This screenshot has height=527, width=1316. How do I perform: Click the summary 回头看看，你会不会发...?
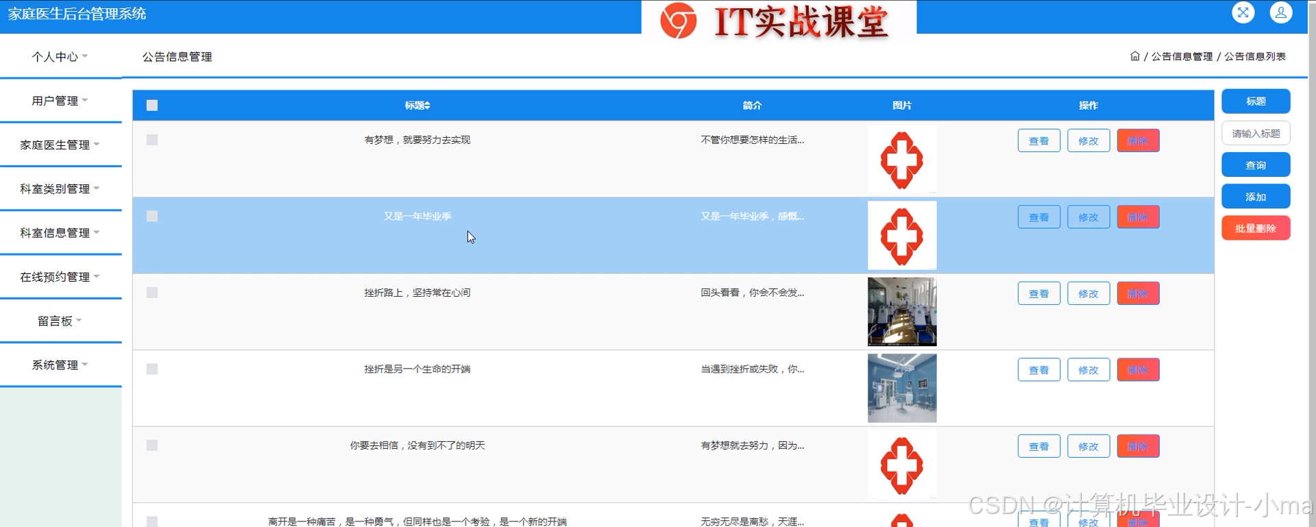click(752, 293)
